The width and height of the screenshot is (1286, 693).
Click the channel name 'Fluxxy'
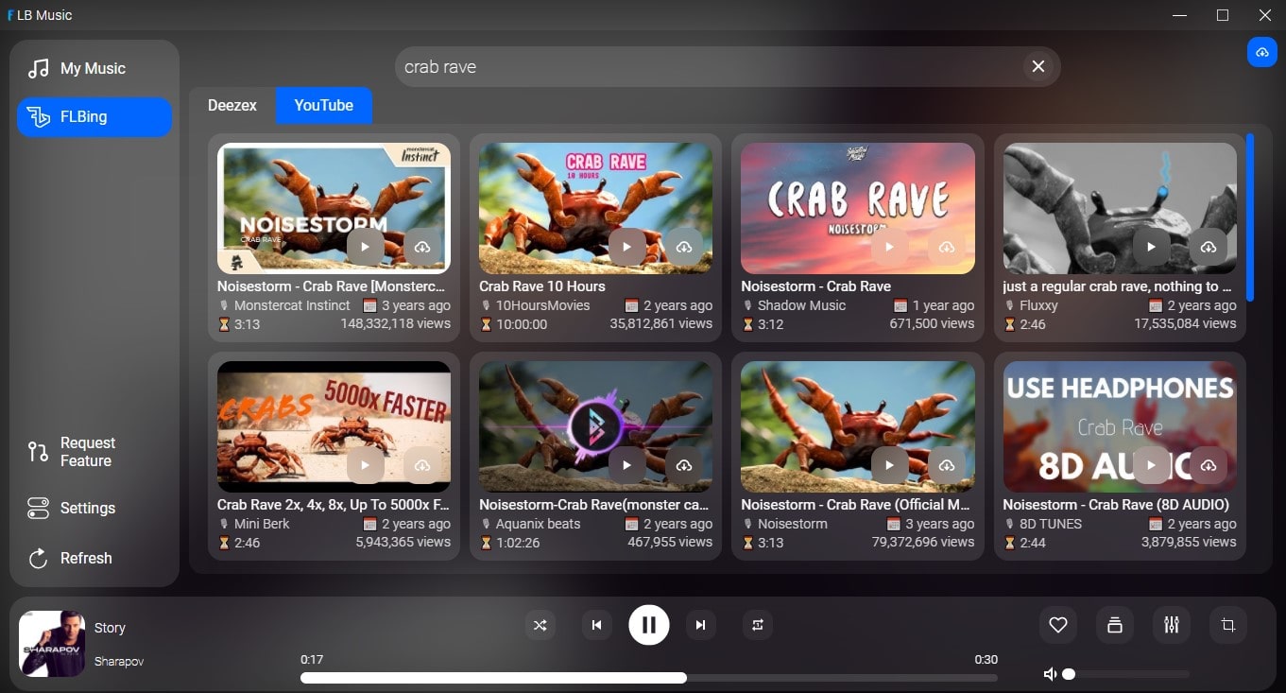pos(1038,305)
